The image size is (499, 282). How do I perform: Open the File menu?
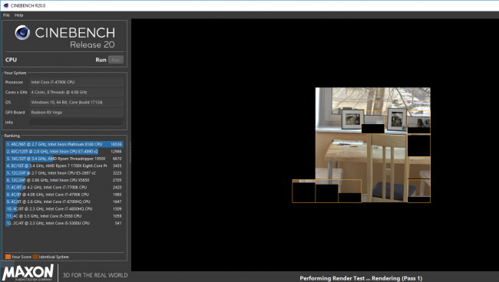coord(6,15)
